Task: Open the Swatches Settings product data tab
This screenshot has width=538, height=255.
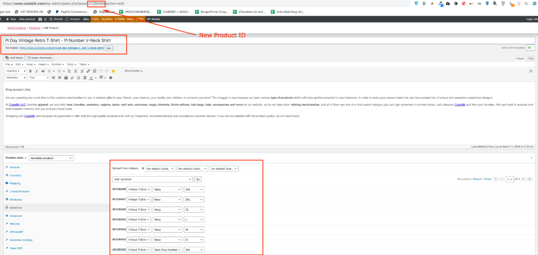Action: coord(21,240)
